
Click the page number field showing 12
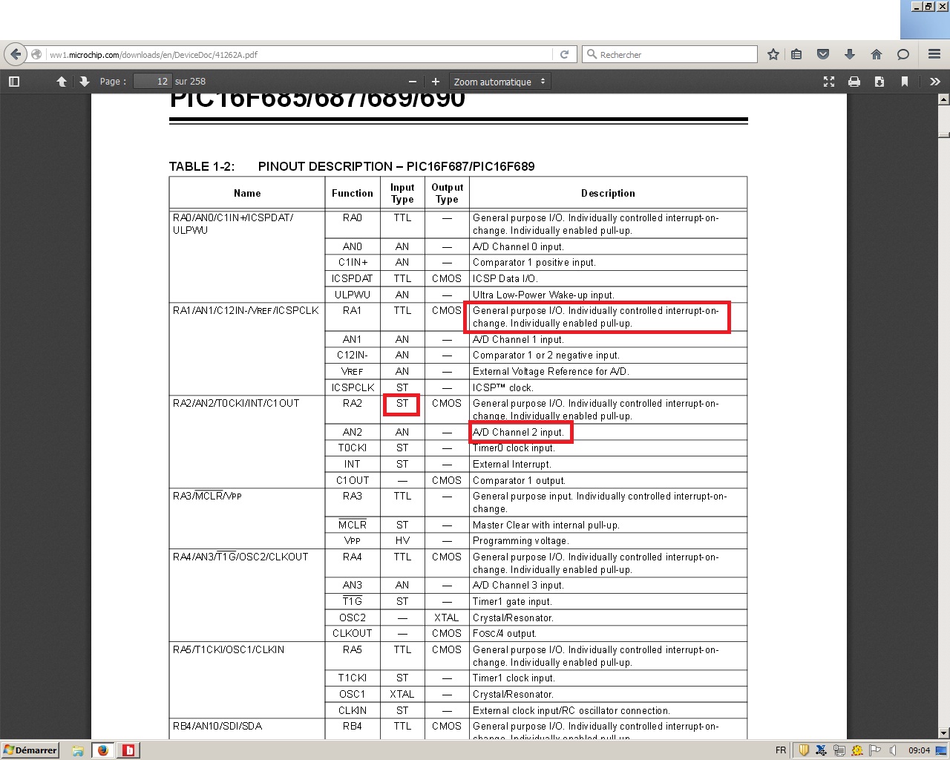pyautogui.click(x=153, y=82)
